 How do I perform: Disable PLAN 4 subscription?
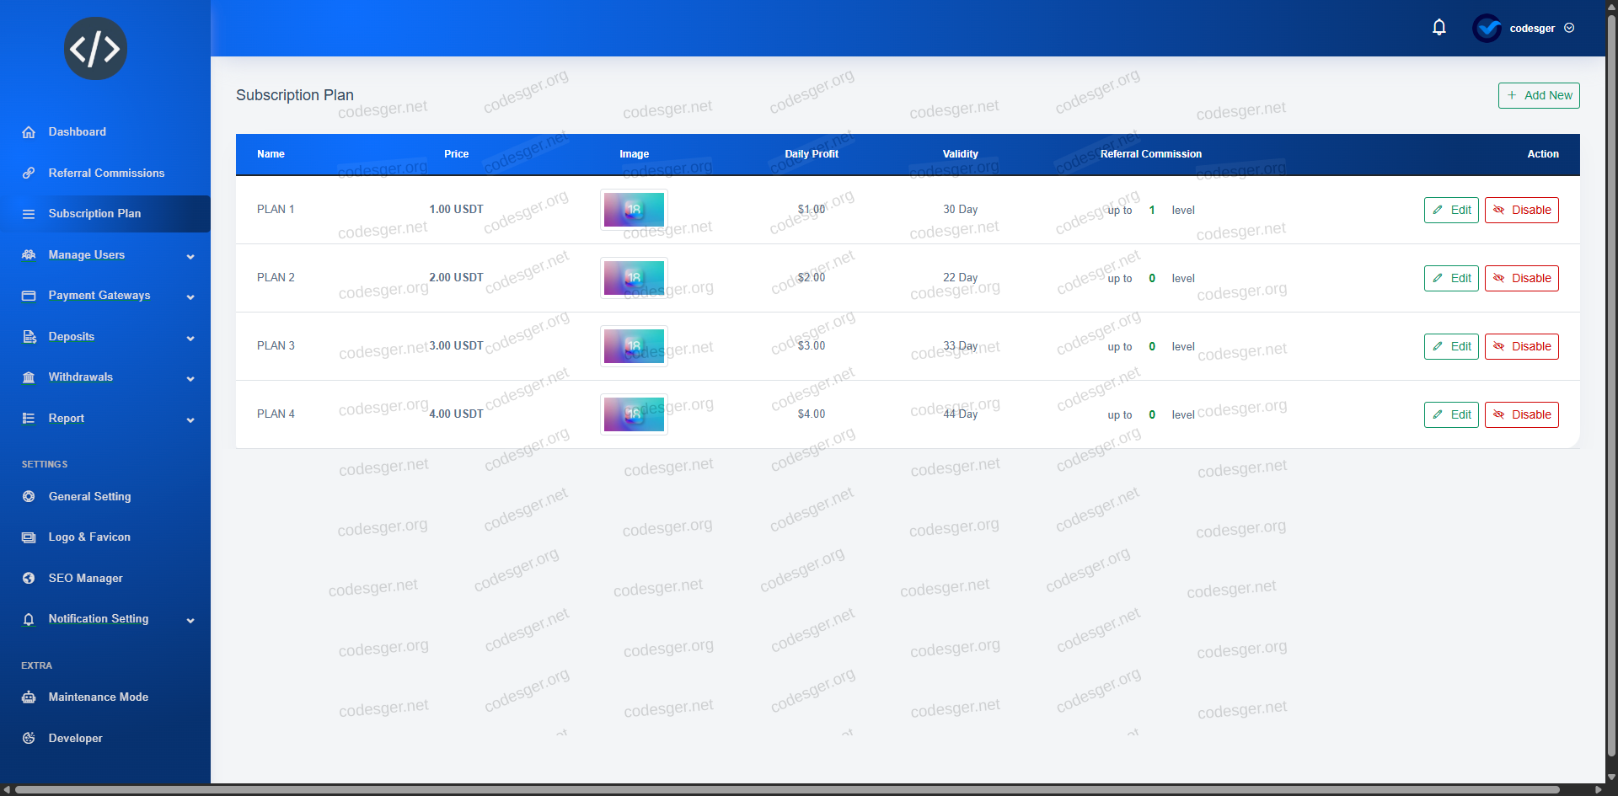point(1521,414)
